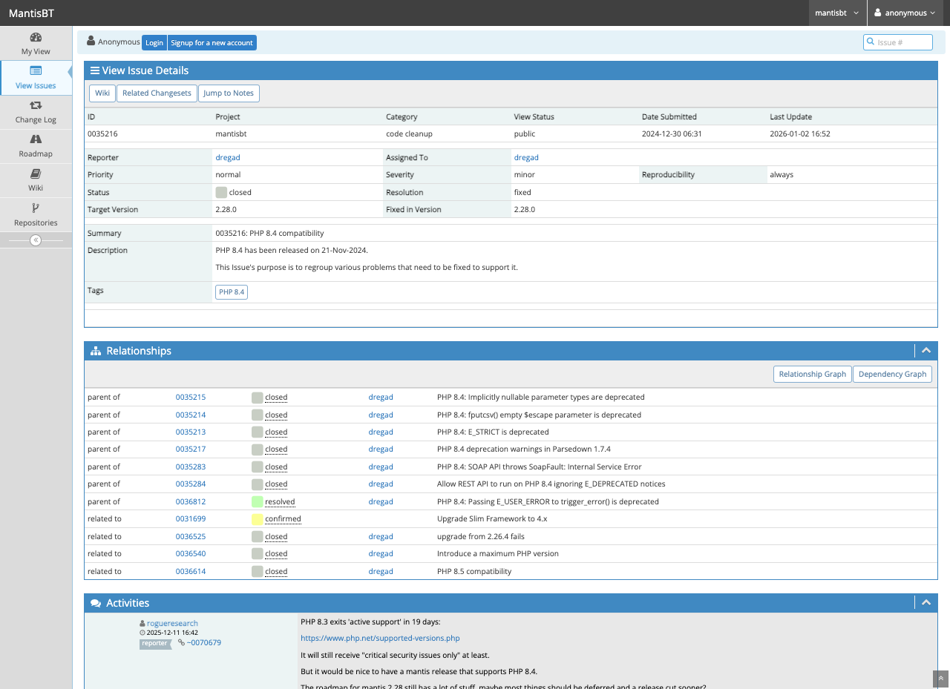950x689 pixels.
Task: Open Related Changesets
Action: (x=157, y=93)
